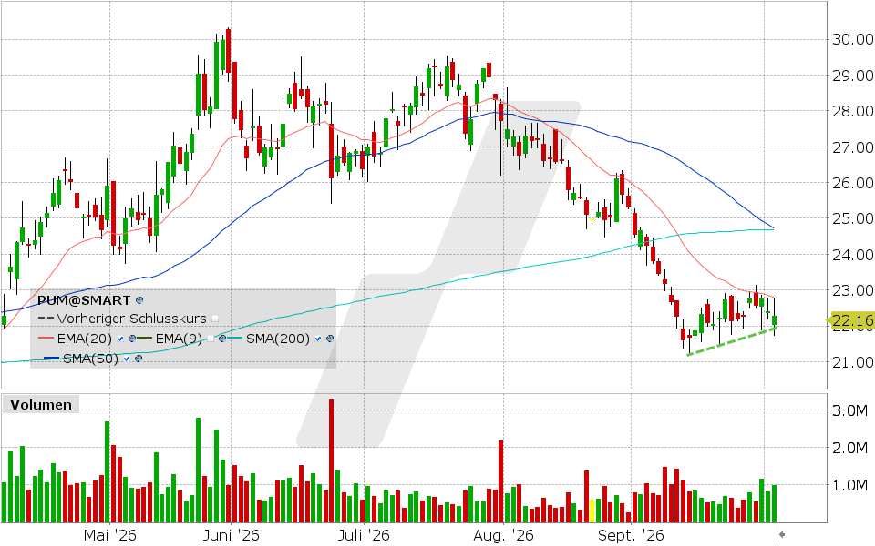Click the EMA(9) legend label
This screenshot has width=875, height=546.
tap(179, 339)
